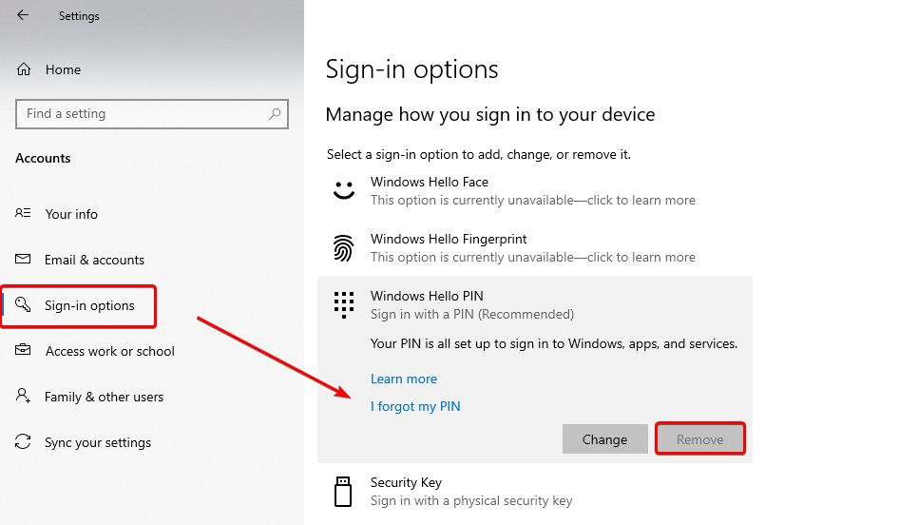Open the Your info page
This screenshot has width=918, height=525.
[x=71, y=214]
